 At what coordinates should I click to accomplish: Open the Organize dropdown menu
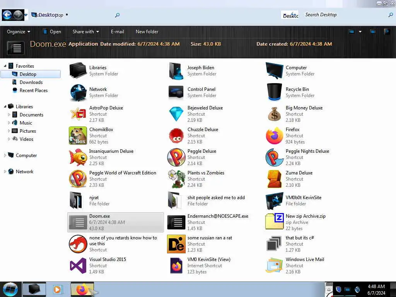19,32
